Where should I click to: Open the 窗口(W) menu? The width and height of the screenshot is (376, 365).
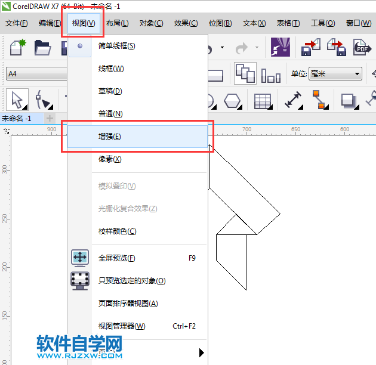coord(359,23)
